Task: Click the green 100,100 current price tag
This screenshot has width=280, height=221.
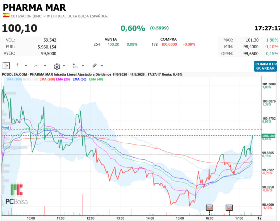Action: point(269,136)
